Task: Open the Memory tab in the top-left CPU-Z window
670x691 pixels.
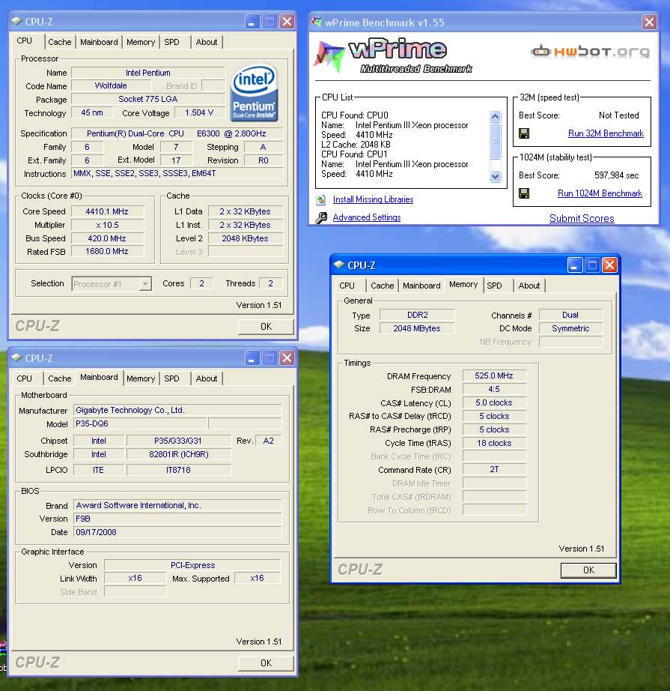Action: click(x=141, y=42)
